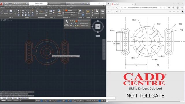Viewport: 185px width, 104px height.
Task: Toggle the pin toolbar button in PDF viewer
Action: (x=182, y=11)
